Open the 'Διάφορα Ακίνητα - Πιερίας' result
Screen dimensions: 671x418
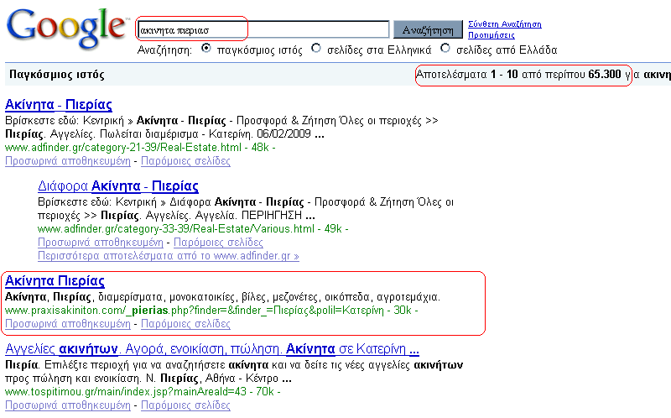pyautogui.click(x=118, y=186)
